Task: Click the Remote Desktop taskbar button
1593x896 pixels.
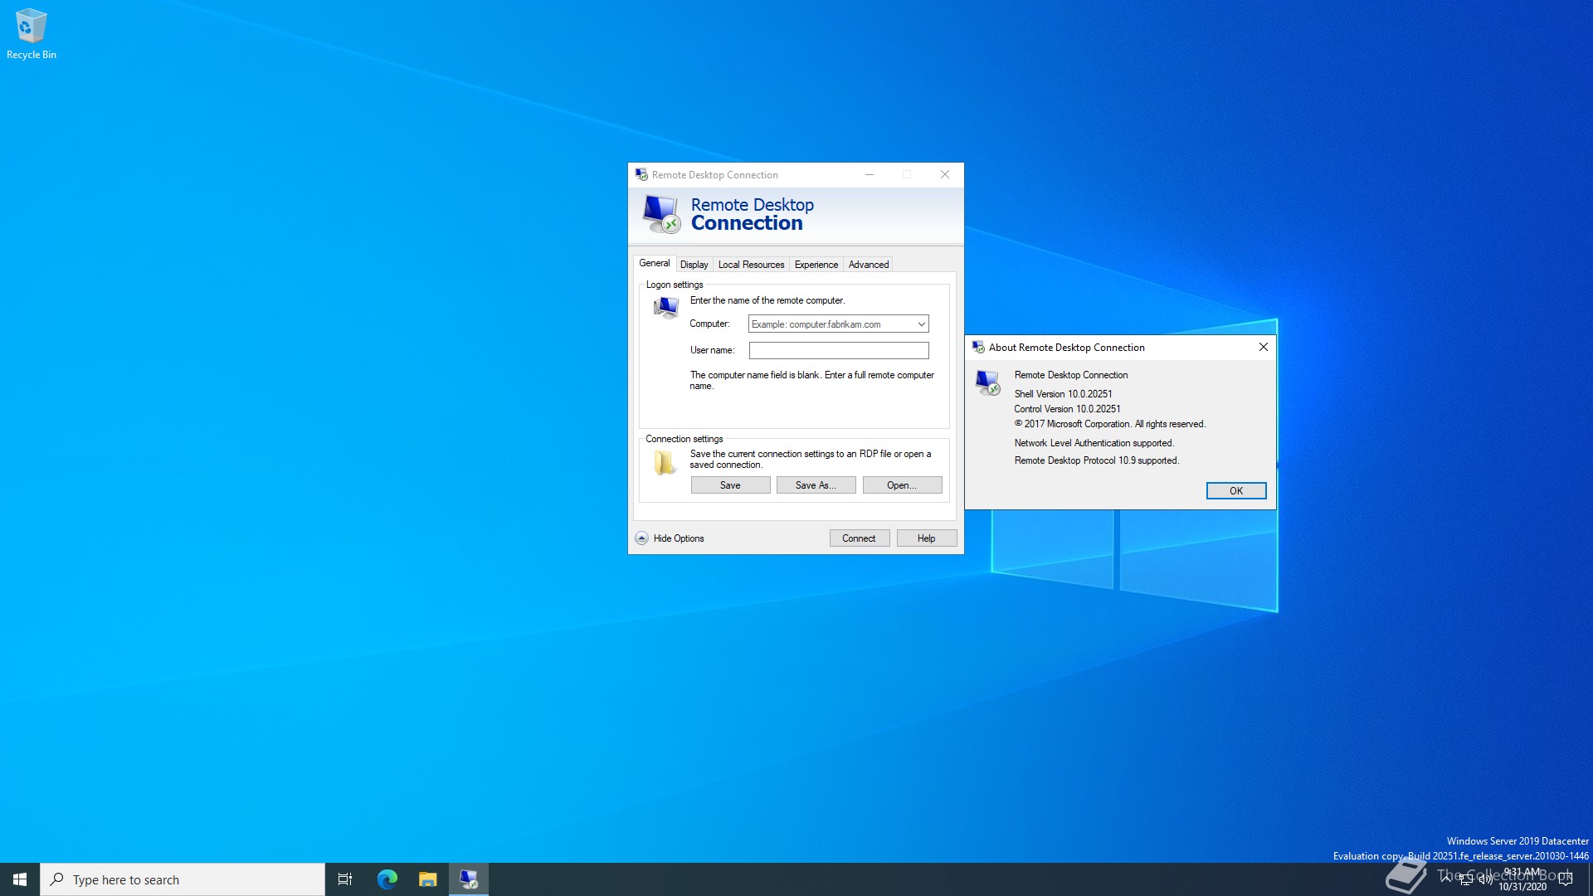Action: coord(469,879)
